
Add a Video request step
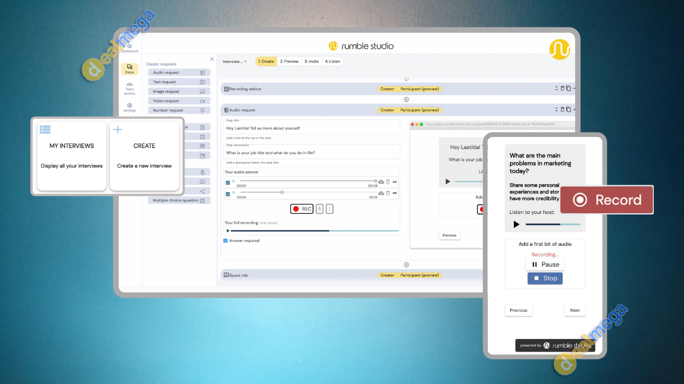179,101
